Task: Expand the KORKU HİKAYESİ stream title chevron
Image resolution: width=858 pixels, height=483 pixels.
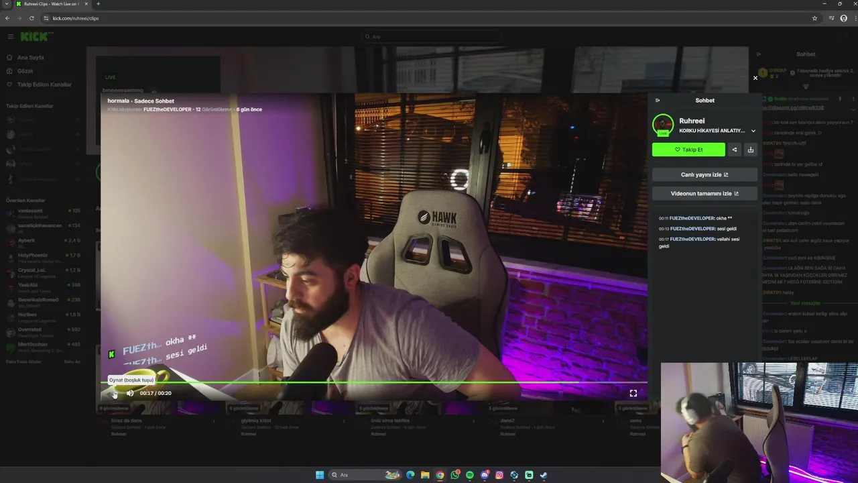Action: click(753, 131)
